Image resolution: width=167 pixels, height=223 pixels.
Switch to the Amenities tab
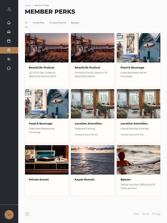click(39, 23)
